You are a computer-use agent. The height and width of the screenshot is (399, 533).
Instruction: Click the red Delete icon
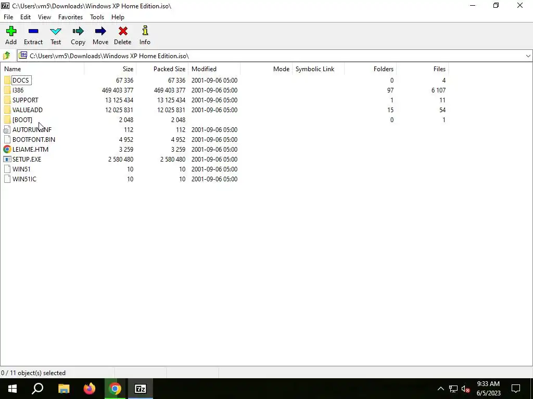click(x=123, y=31)
